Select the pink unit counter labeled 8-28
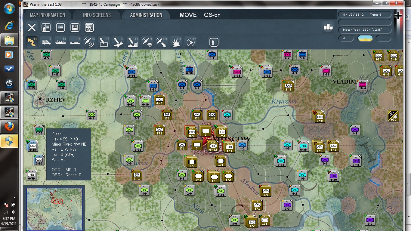Screen dimensions: 411x231 pyautogui.click(x=326, y=71)
